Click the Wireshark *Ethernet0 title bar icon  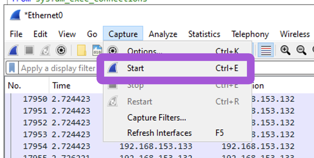point(15,15)
